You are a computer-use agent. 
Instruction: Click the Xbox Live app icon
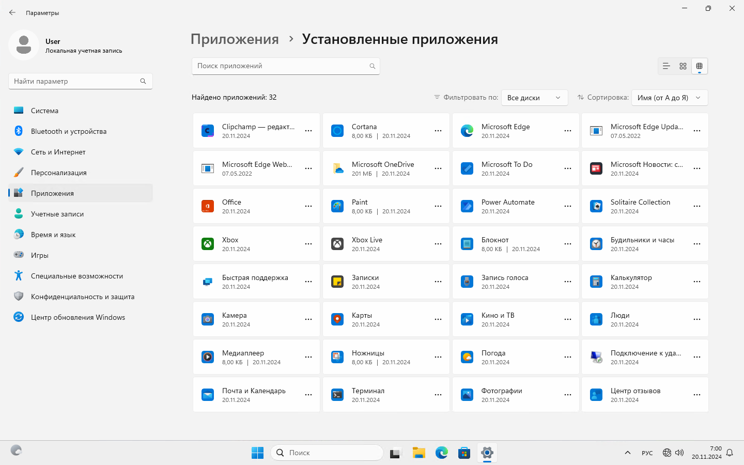coord(337,244)
